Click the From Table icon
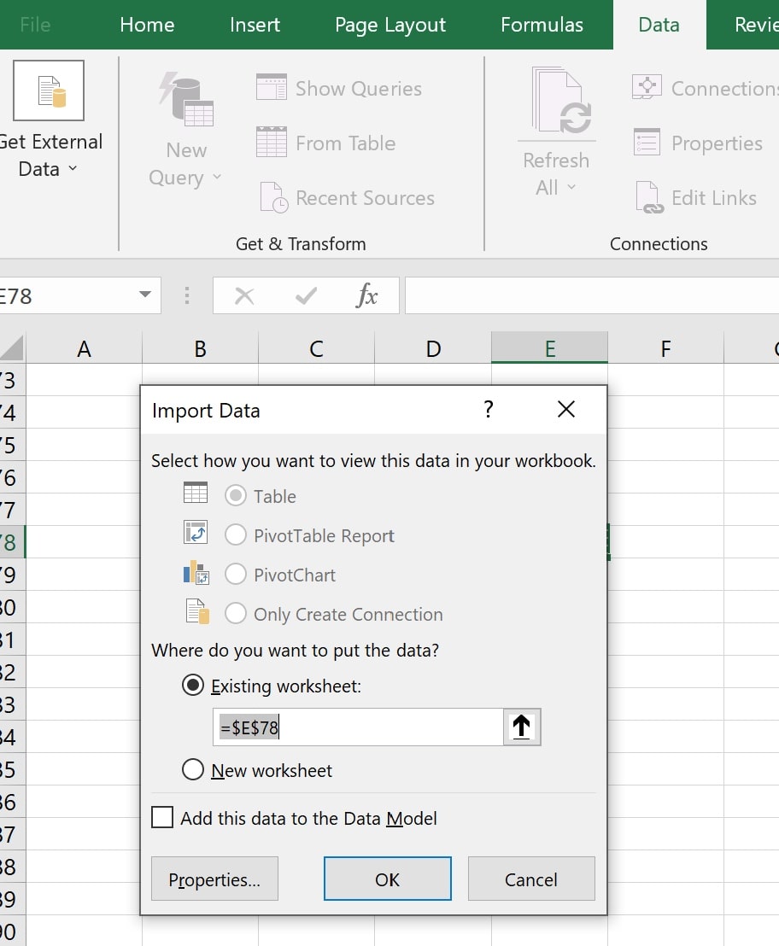 [272, 143]
